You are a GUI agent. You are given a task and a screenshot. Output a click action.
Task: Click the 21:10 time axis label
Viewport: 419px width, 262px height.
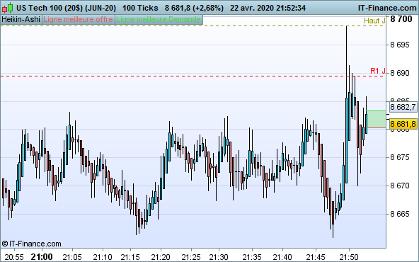click(103, 257)
